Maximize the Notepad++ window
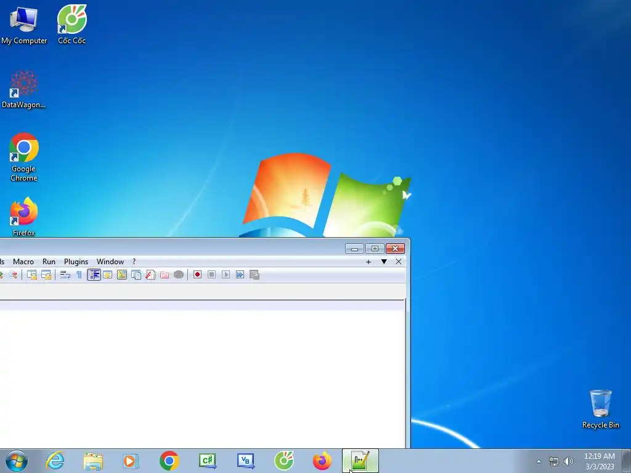Viewport: 631px width, 473px height. [x=375, y=249]
